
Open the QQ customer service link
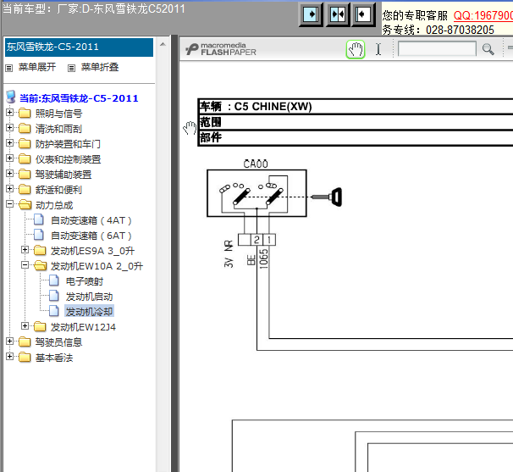(483, 15)
